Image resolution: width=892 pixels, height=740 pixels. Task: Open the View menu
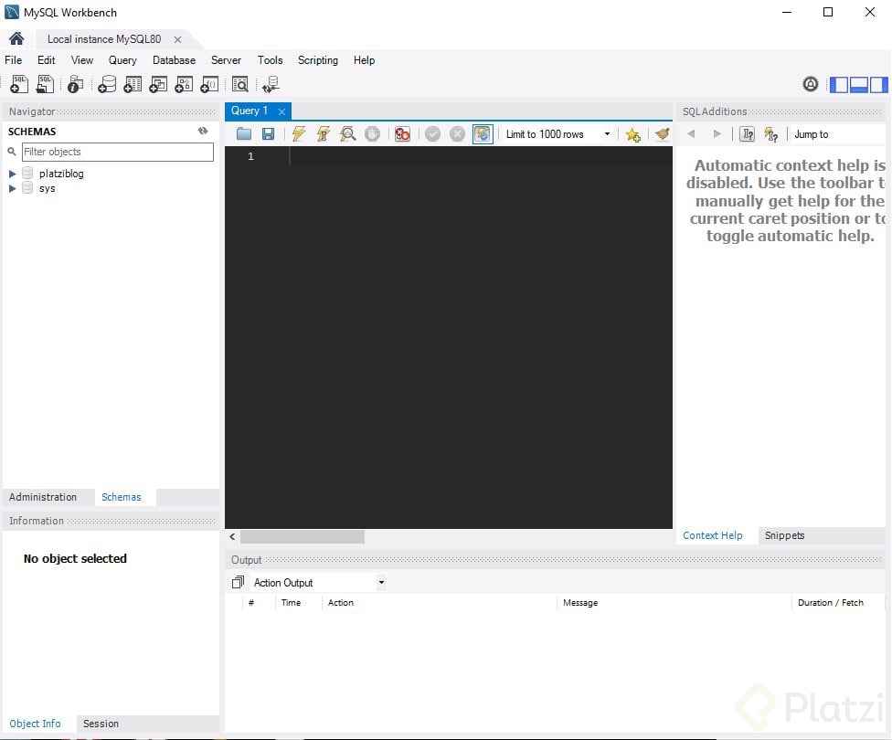tap(82, 60)
